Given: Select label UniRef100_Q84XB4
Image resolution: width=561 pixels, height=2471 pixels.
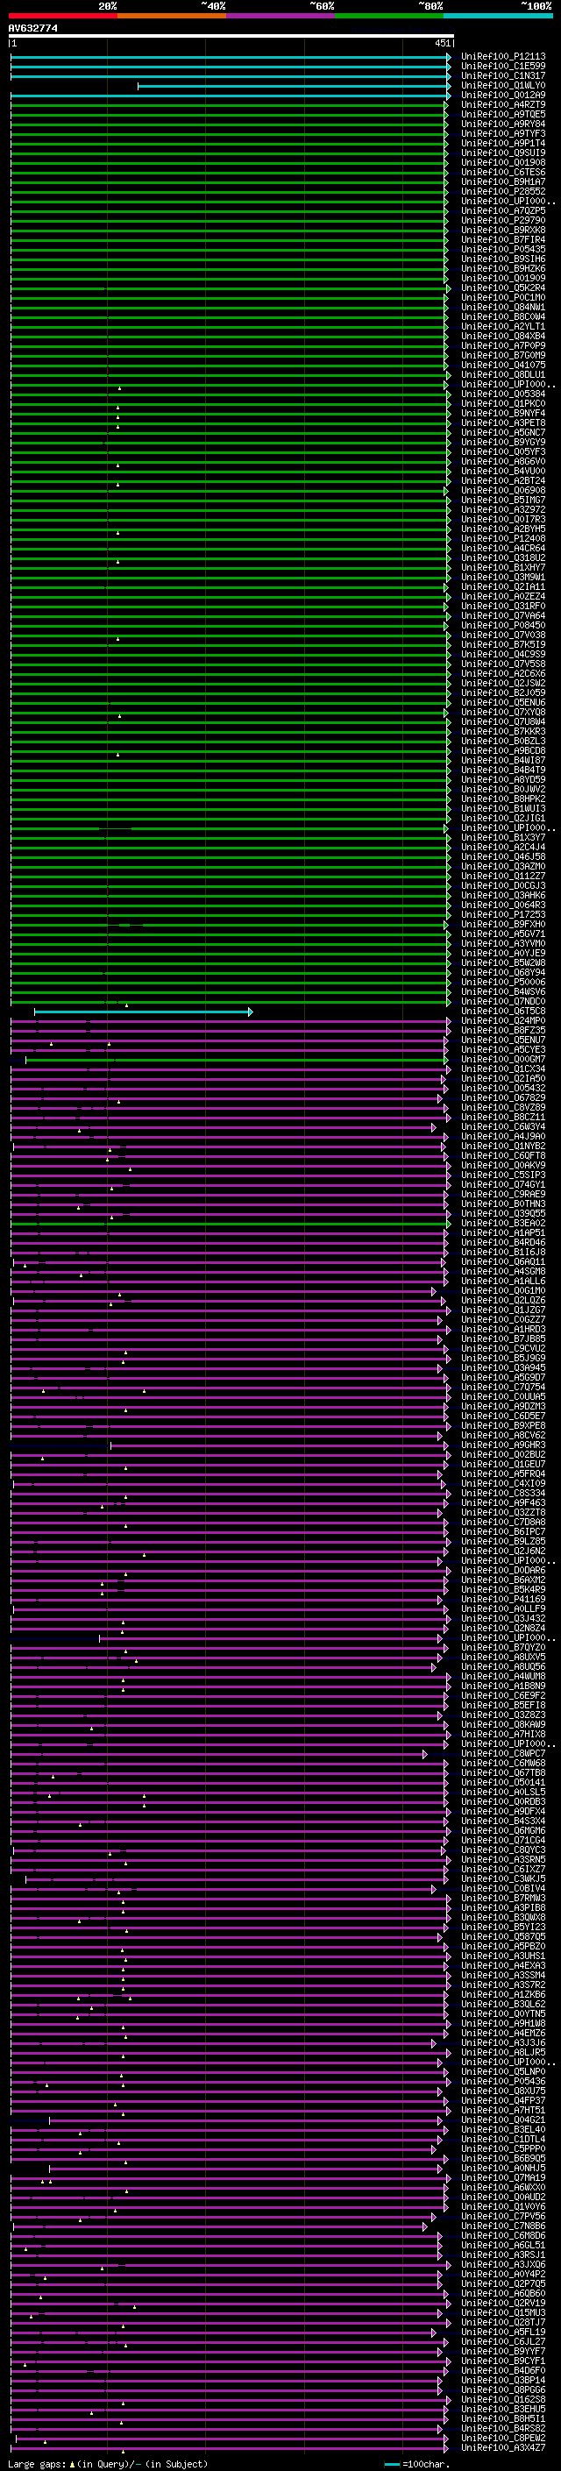Looking at the screenshot, I should coord(503,336).
